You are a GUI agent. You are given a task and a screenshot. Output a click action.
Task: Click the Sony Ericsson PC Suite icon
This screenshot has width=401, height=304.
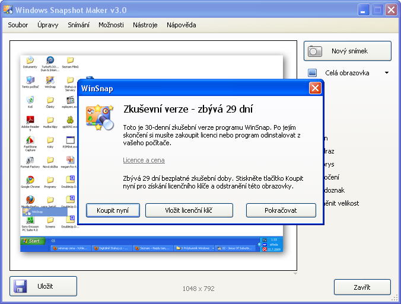click(30, 224)
